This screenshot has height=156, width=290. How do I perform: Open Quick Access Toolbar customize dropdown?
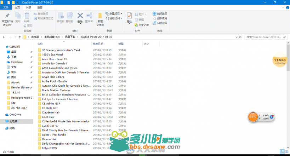17,2
